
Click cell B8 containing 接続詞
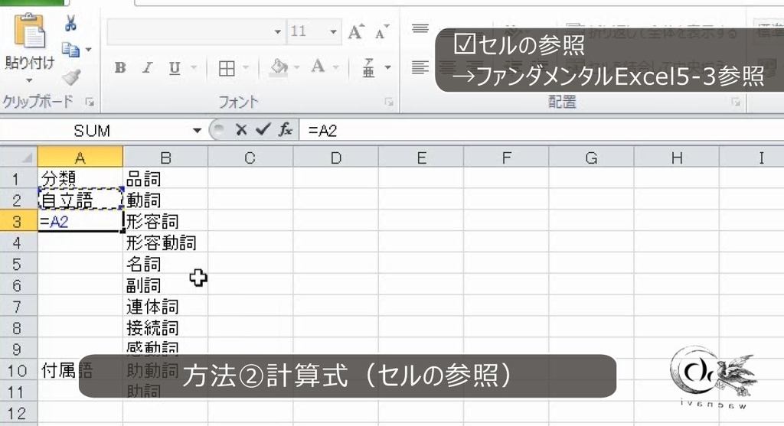tap(165, 327)
